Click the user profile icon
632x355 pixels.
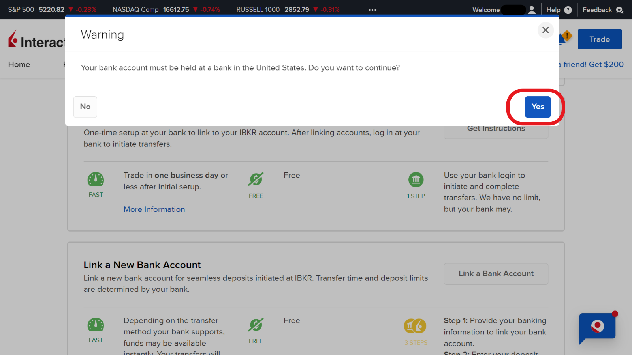coord(532,10)
